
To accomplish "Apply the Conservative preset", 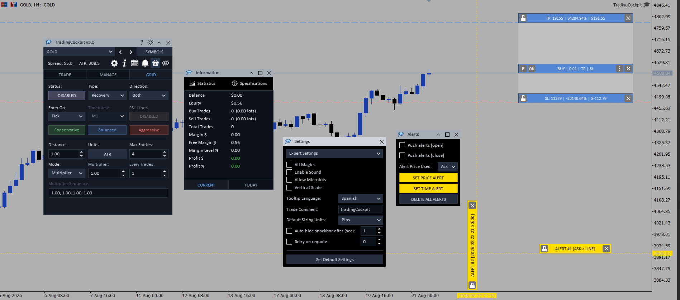I will [x=67, y=130].
